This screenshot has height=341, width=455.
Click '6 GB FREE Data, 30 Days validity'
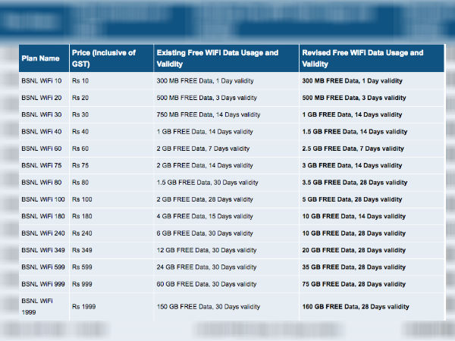(x=205, y=233)
